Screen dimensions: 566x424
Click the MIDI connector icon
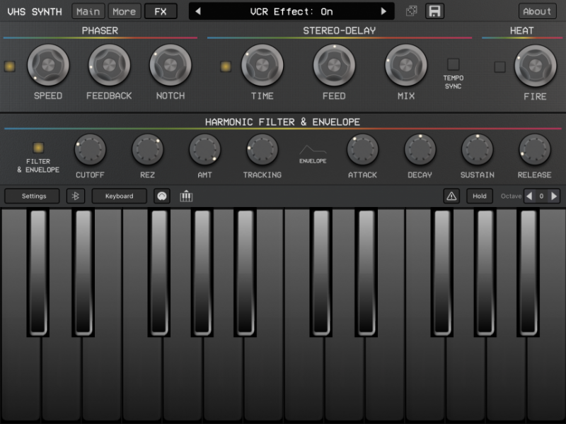[x=162, y=196]
